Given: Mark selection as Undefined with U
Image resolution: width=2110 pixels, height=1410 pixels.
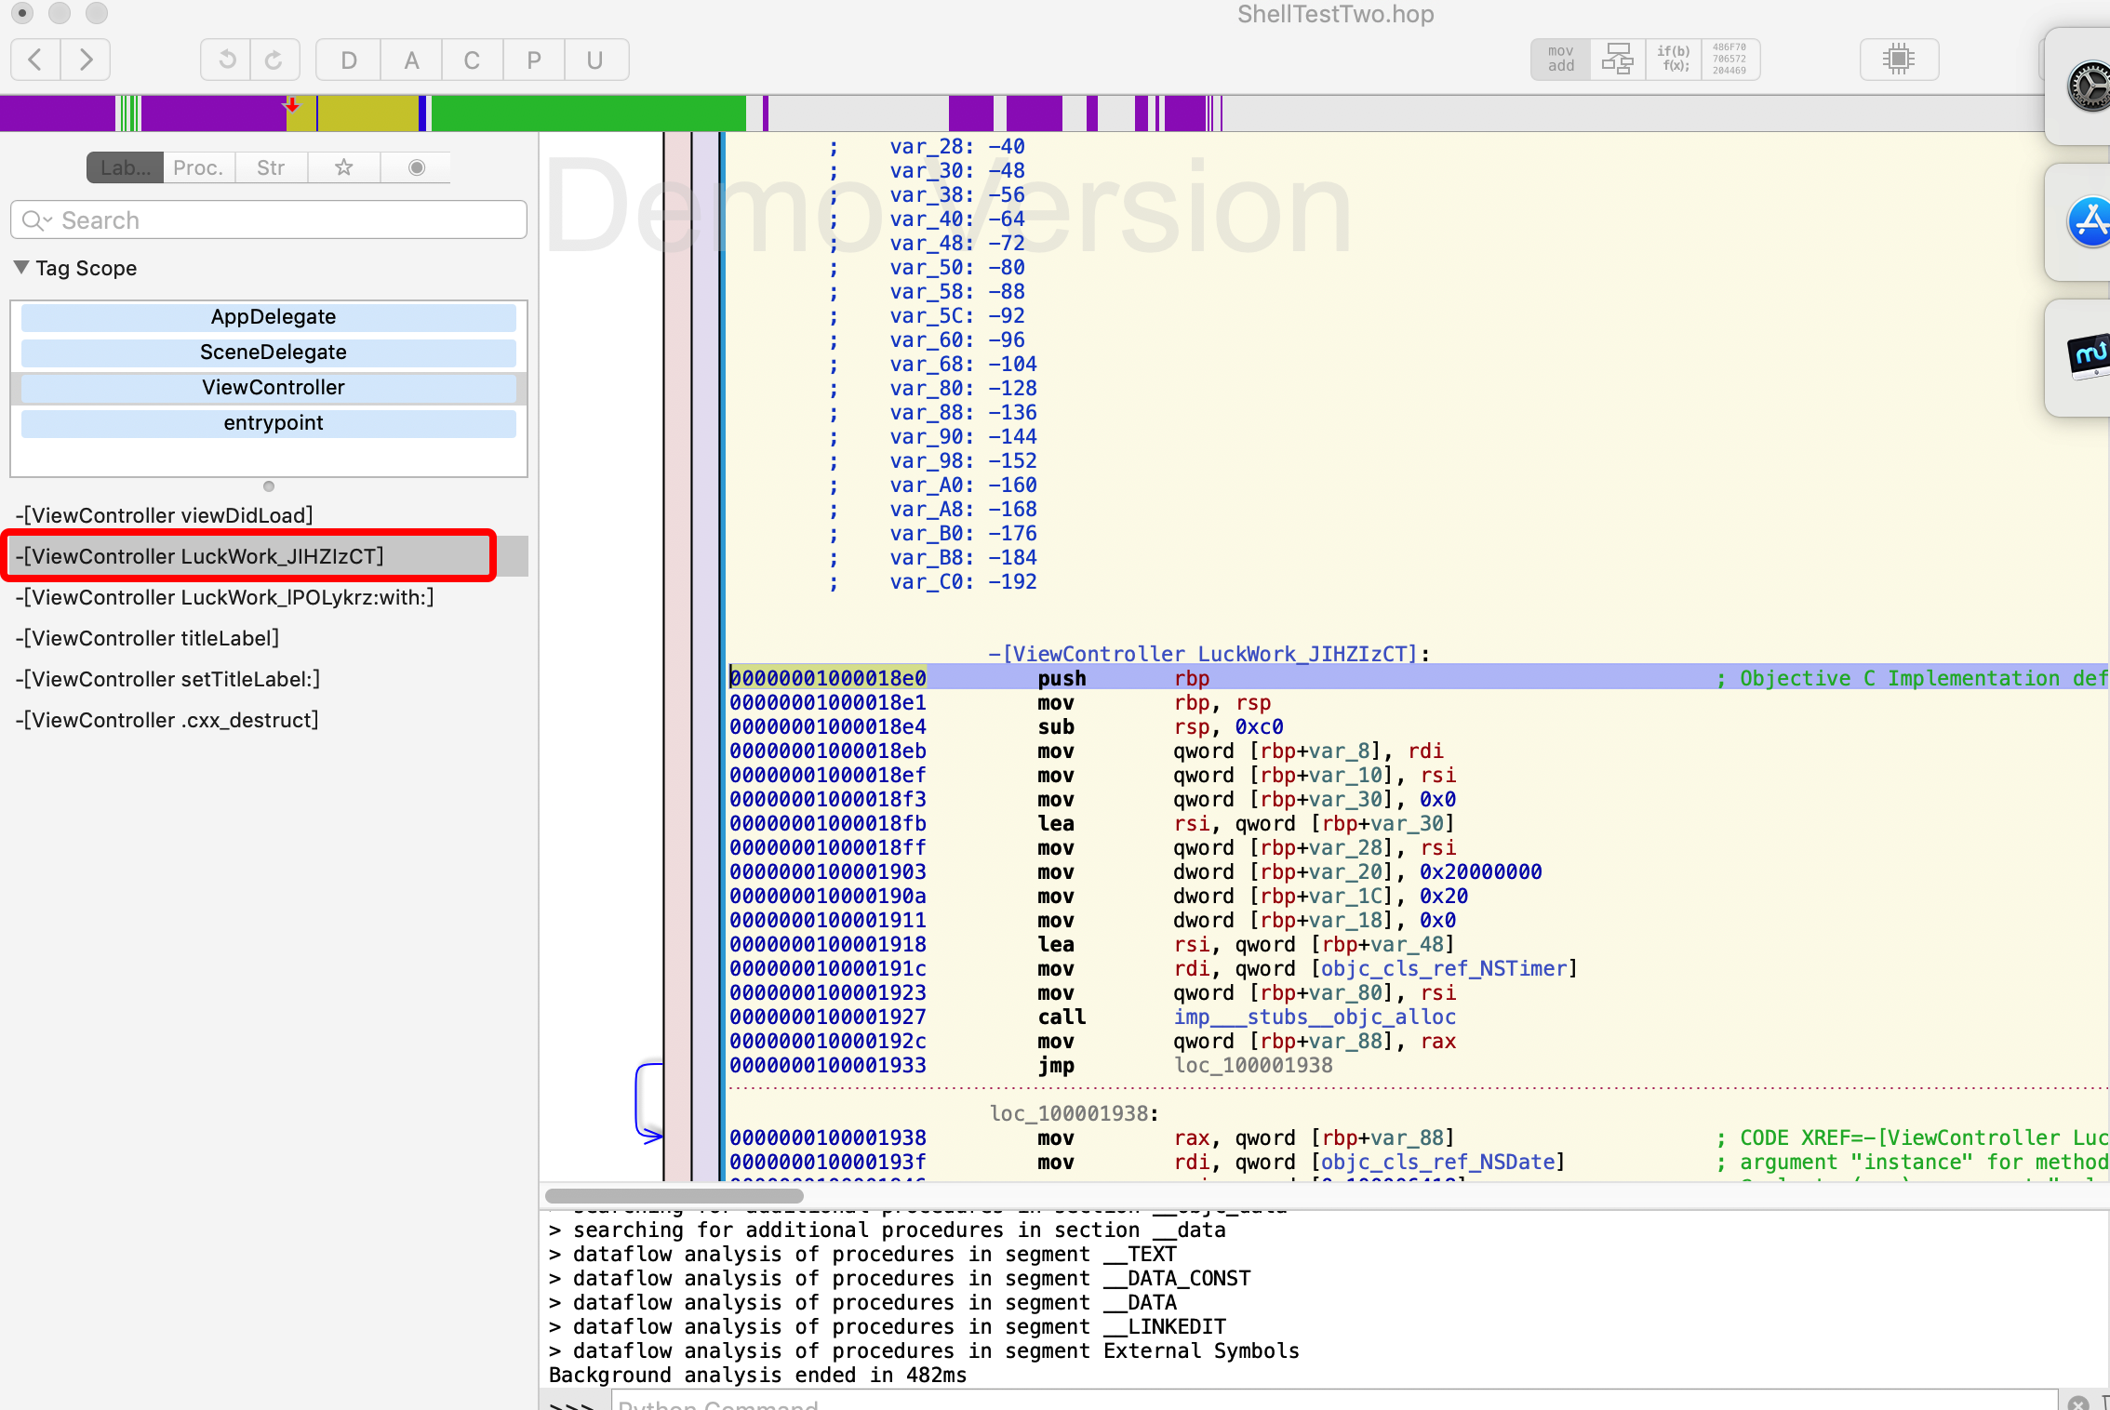Looking at the screenshot, I should pos(595,60).
